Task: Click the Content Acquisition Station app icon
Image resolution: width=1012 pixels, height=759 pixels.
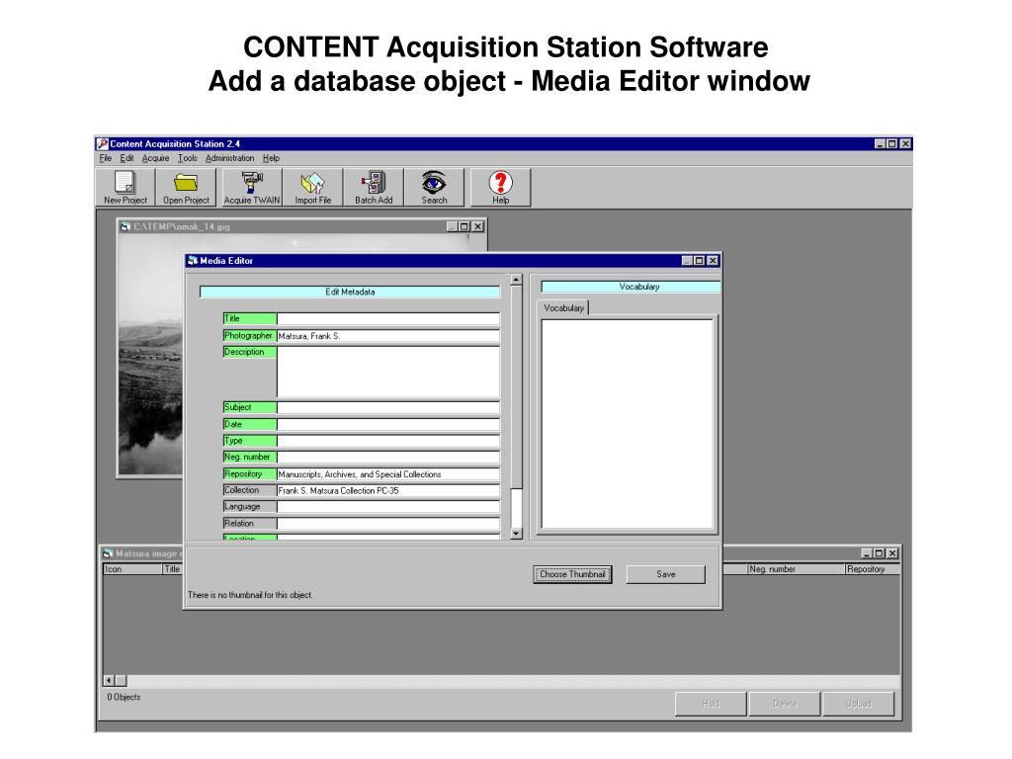Action: 103,144
